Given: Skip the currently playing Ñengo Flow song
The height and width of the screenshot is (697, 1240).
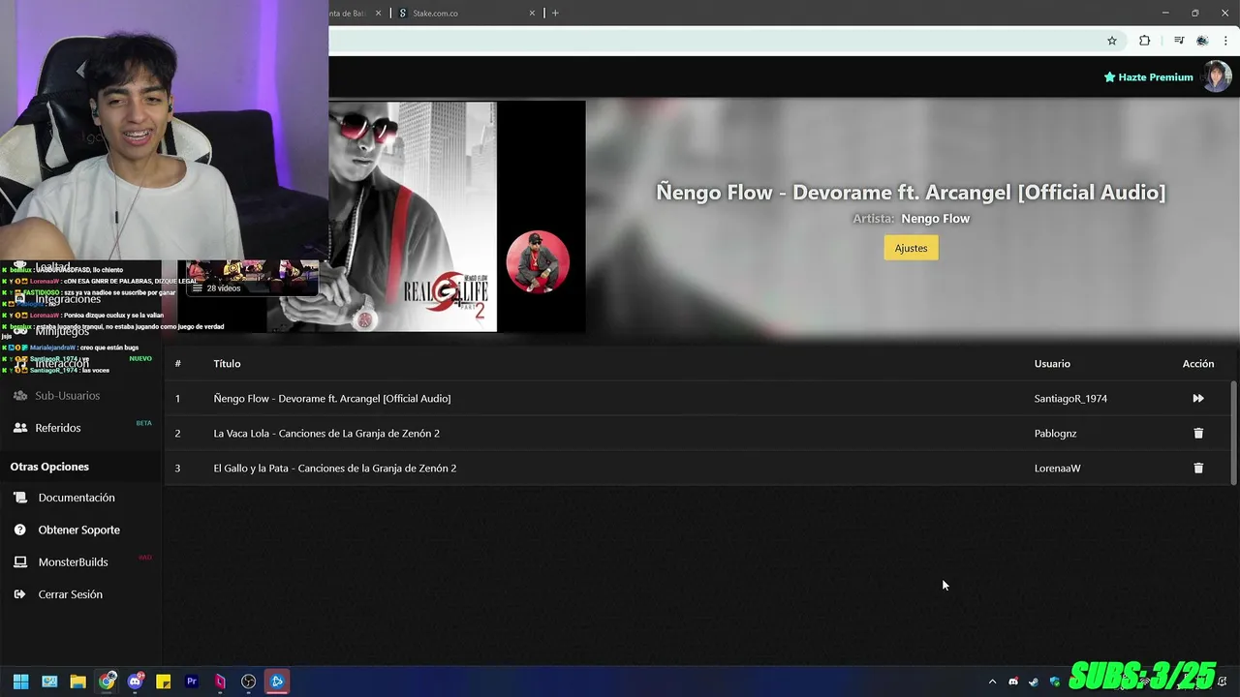Looking at the screenshot, I should 1198,398.
